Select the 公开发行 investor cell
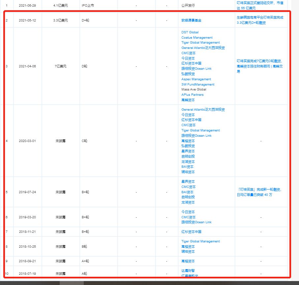 point(188,6)
